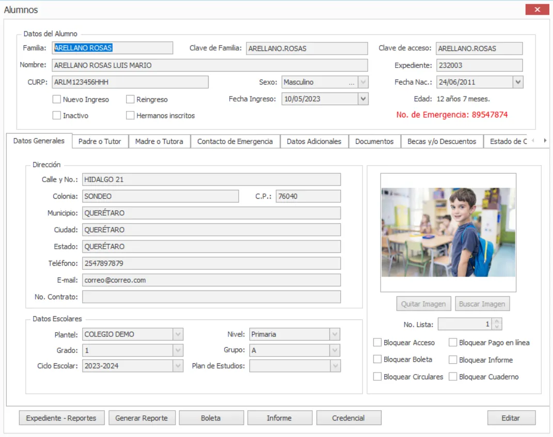Enable Bloquear Pago en línea

tap(453, 343)
